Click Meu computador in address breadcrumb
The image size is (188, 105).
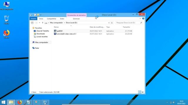tap(56, 23)
